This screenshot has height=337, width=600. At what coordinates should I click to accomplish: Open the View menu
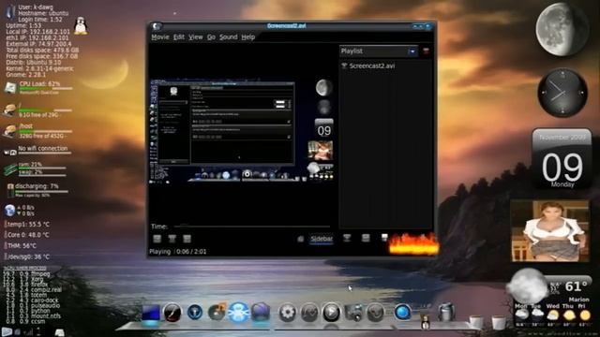196,37
